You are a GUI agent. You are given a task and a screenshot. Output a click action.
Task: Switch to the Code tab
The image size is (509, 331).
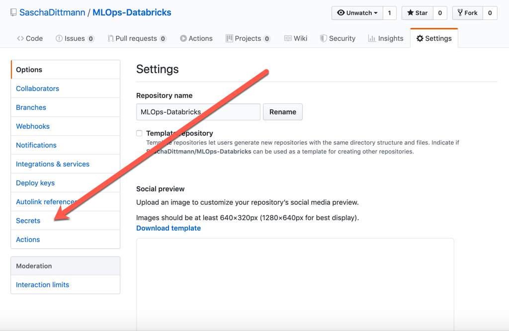click(30, 38)
